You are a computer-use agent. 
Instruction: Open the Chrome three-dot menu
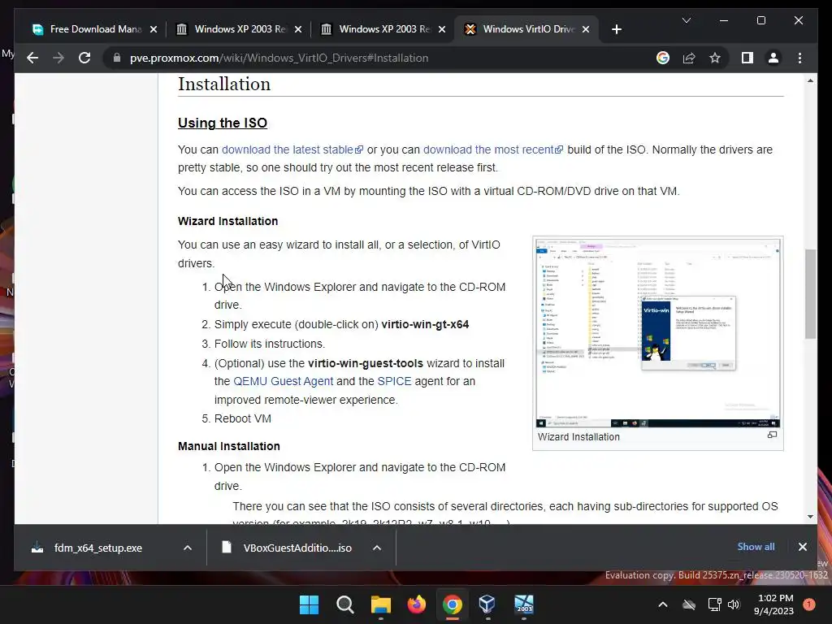pos(799,58)
